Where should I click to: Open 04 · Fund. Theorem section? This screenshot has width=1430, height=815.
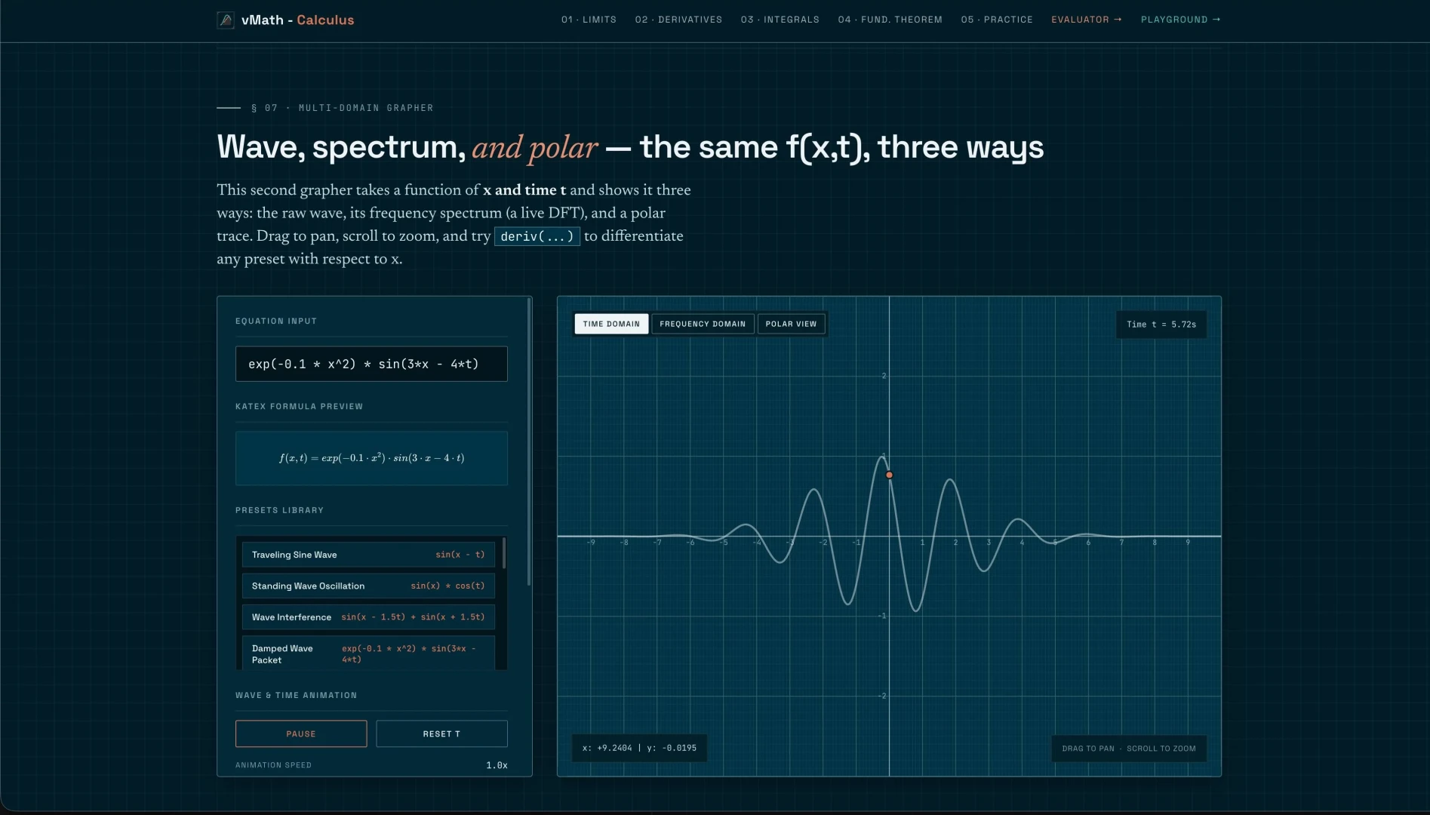click(x=890, y=20)
